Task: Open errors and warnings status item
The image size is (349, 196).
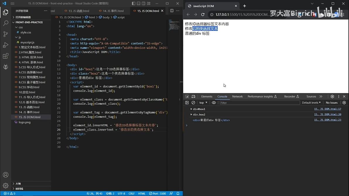Action: pos(10,194)
